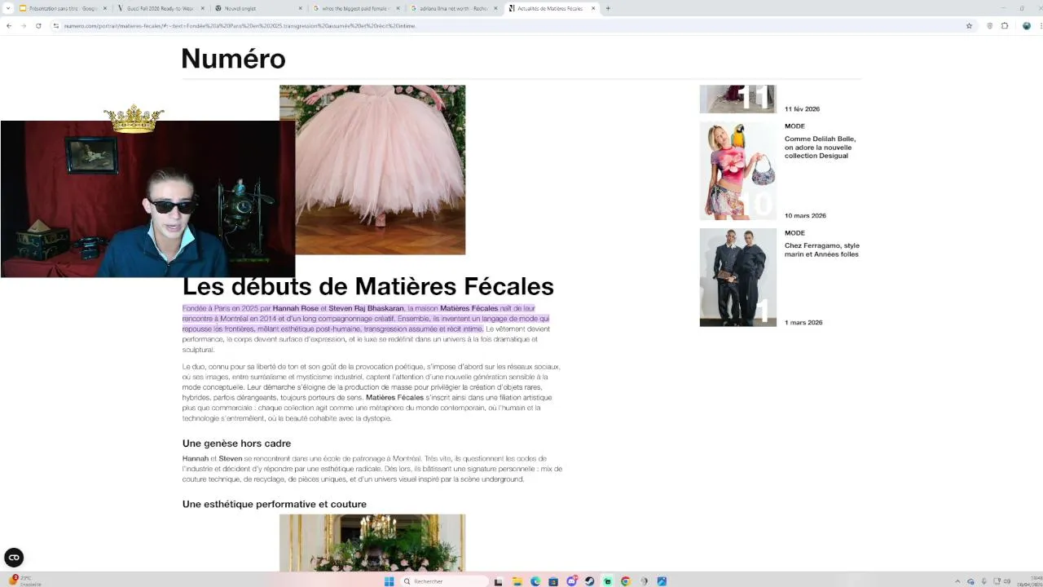Image resolution: width=1043 pixels, height=587 pixels.
Task: Open the extensions puzzle icon
Action: tap(1005, 25)
